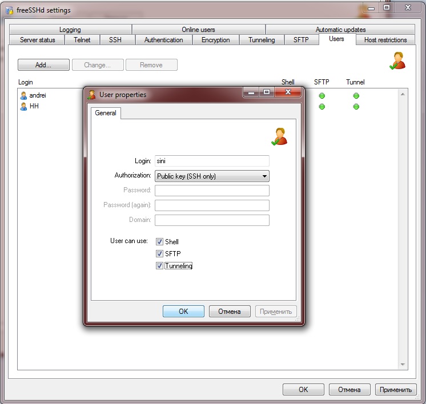
Task: Click HH's green SFTP status dot
Action: point(322,107)
